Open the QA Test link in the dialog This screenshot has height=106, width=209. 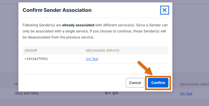pyautogui.click(x=92, y=59)
